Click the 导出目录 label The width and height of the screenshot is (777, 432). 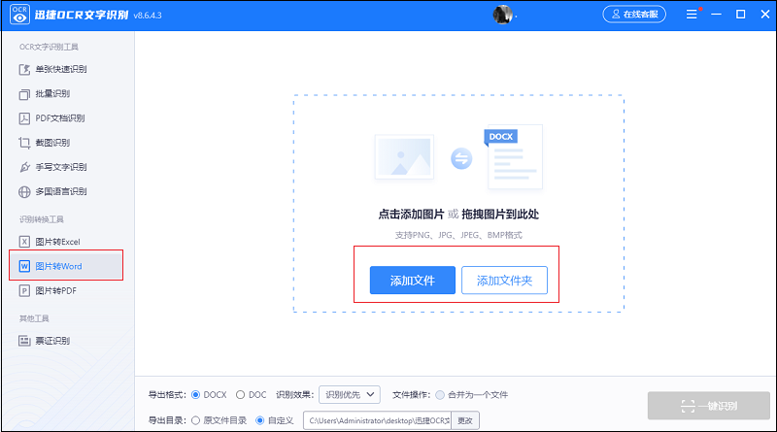(x=167, y=420)
